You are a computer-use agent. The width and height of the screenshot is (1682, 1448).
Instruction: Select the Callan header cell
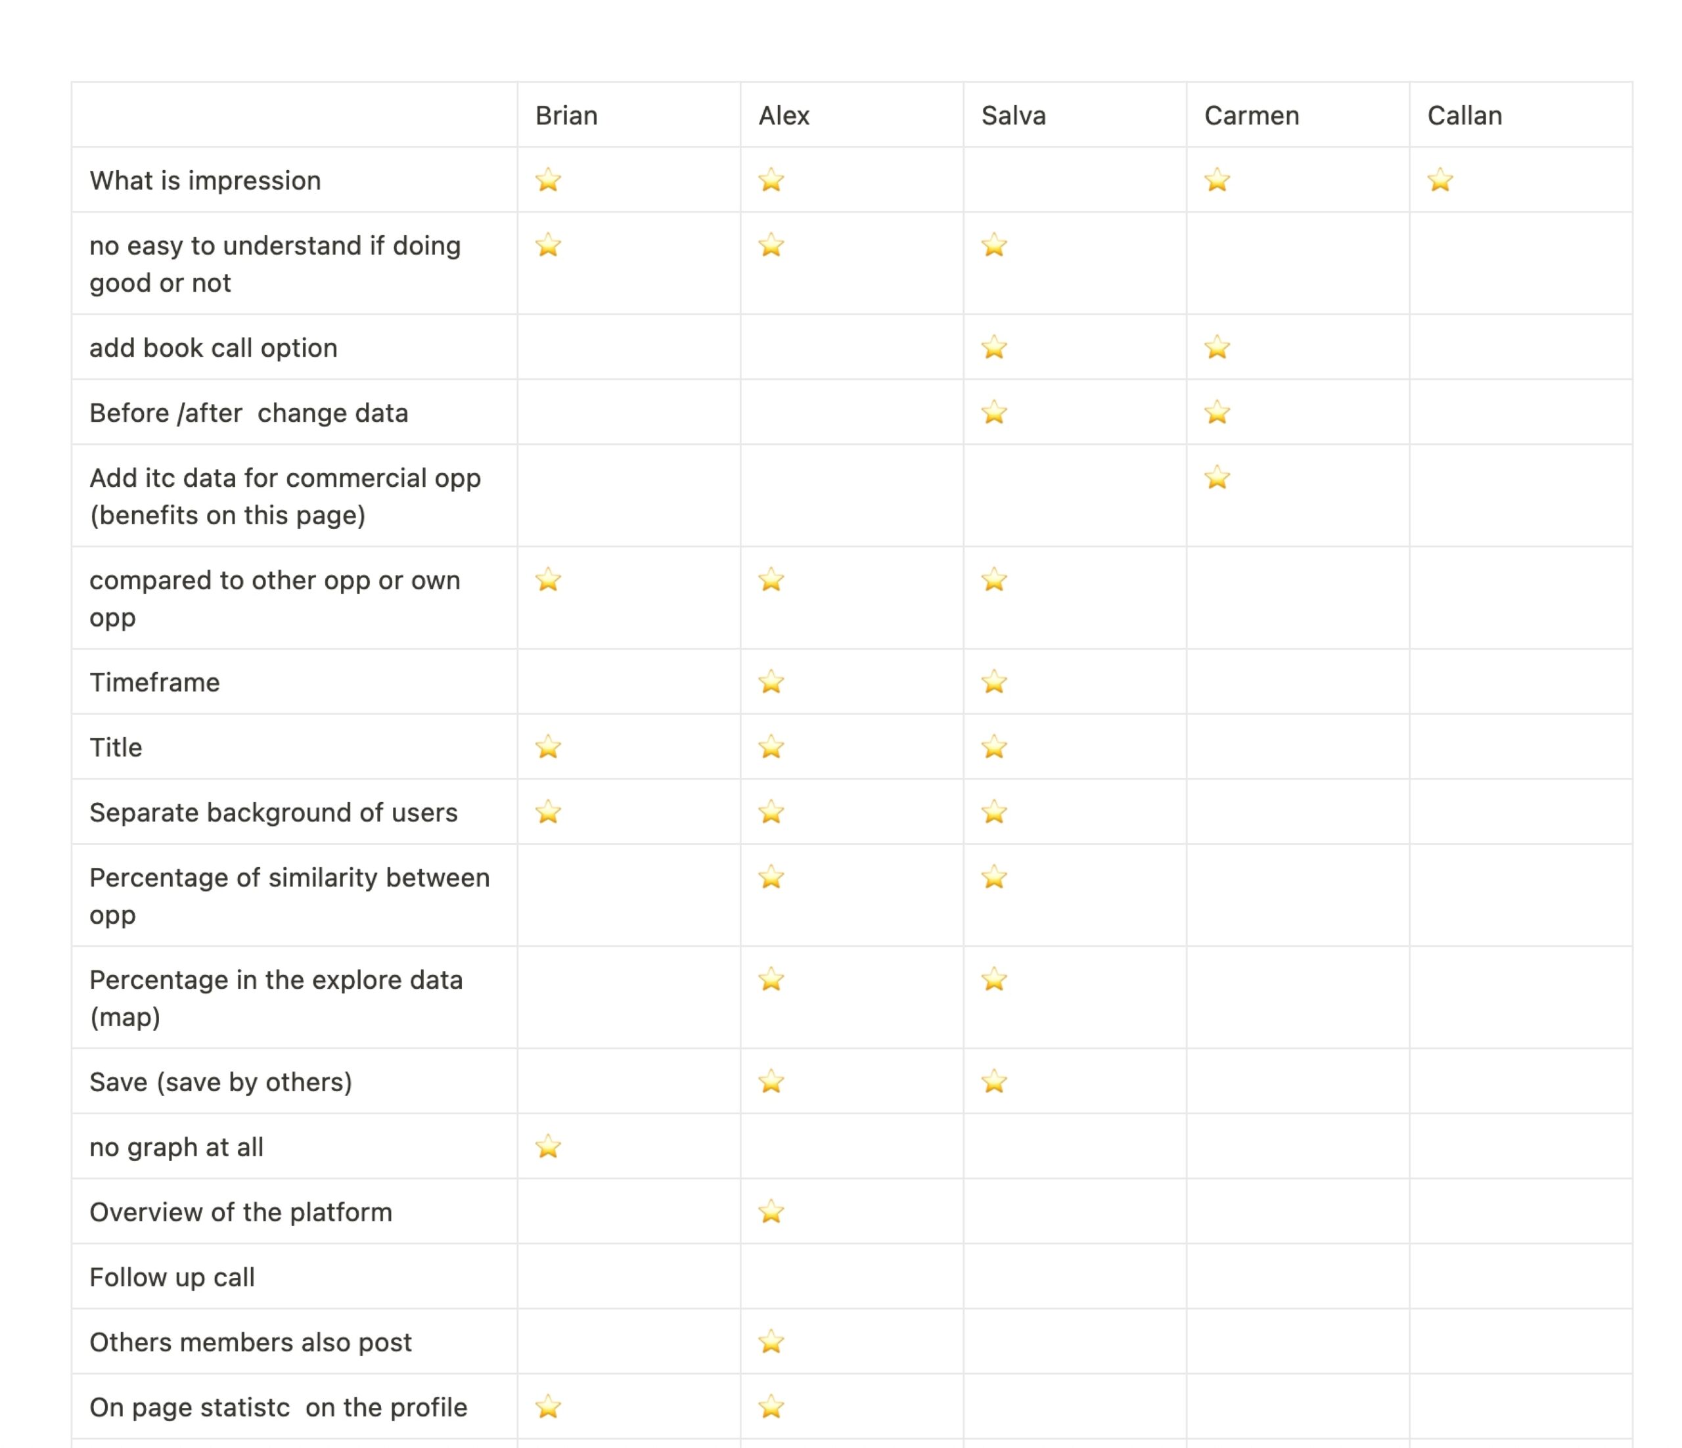pos(1521,114)
